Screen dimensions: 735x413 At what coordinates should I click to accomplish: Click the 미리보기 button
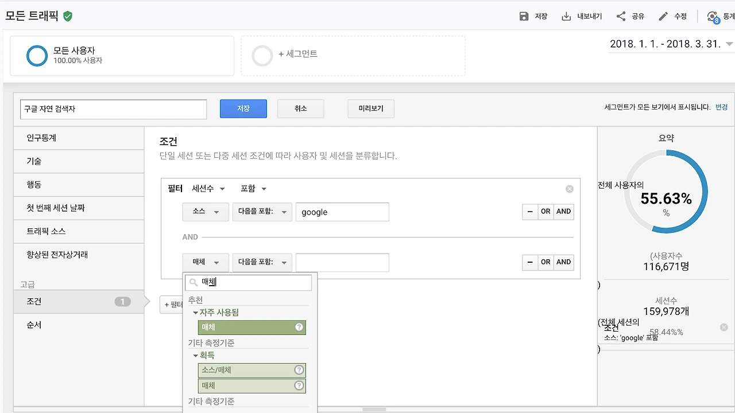point(371,108)
